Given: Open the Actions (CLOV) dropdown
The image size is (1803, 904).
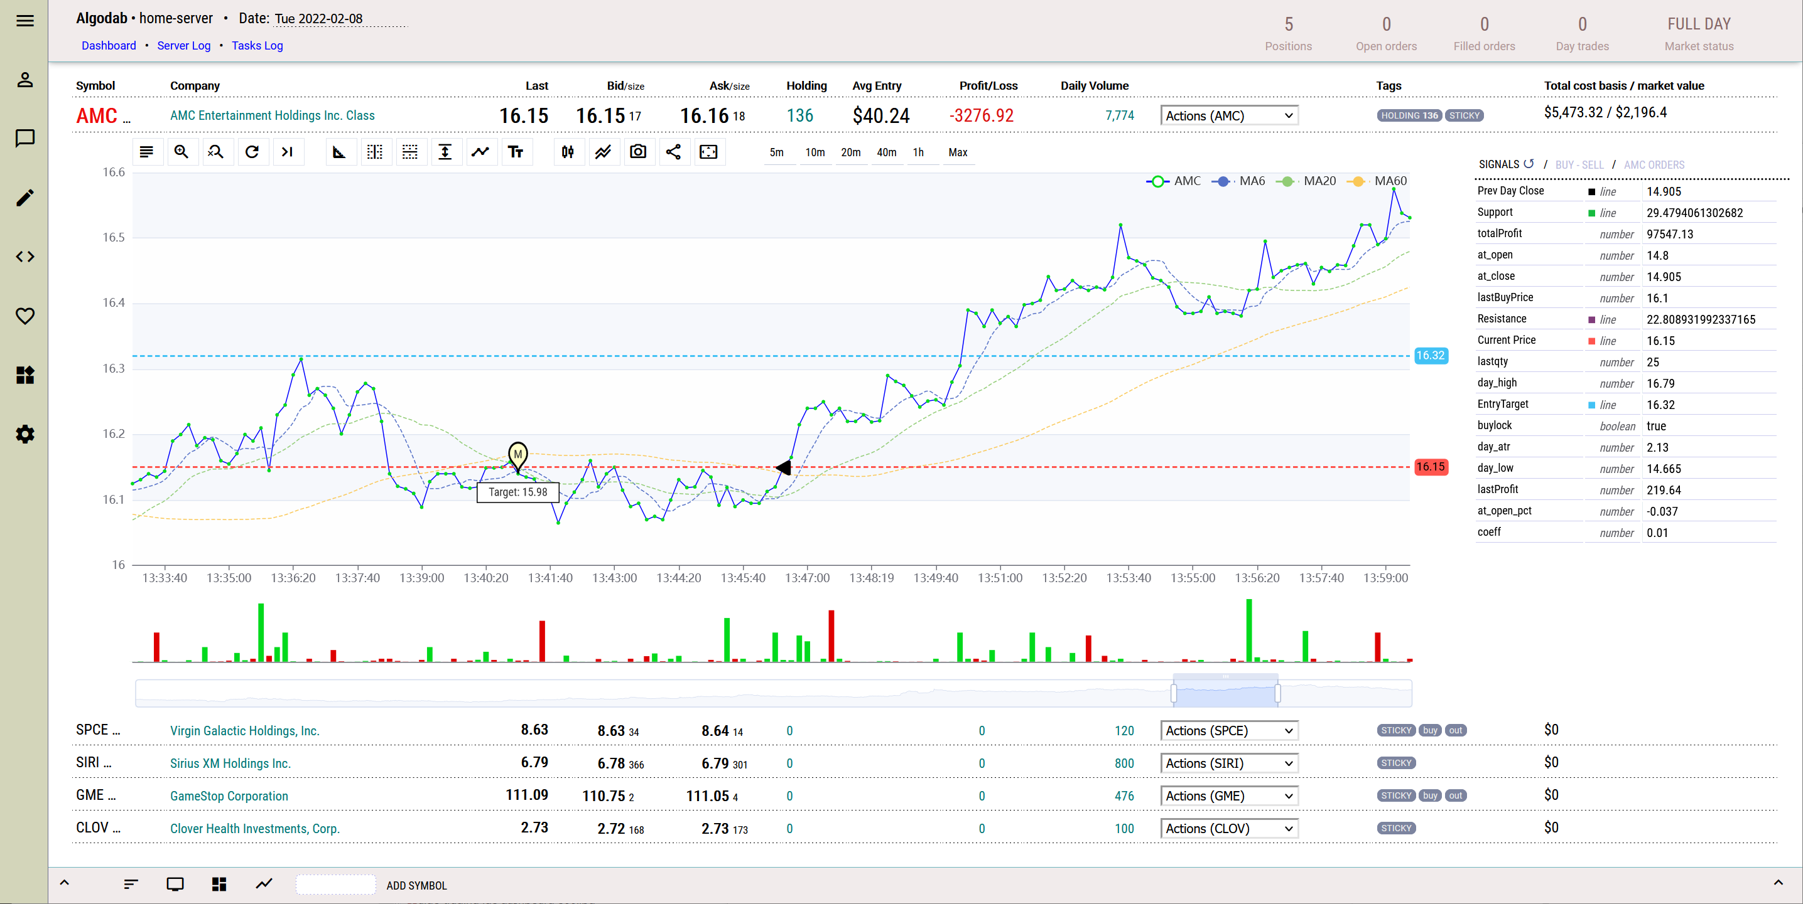Looking at the screenshot, I should [x=1229, y=829].
